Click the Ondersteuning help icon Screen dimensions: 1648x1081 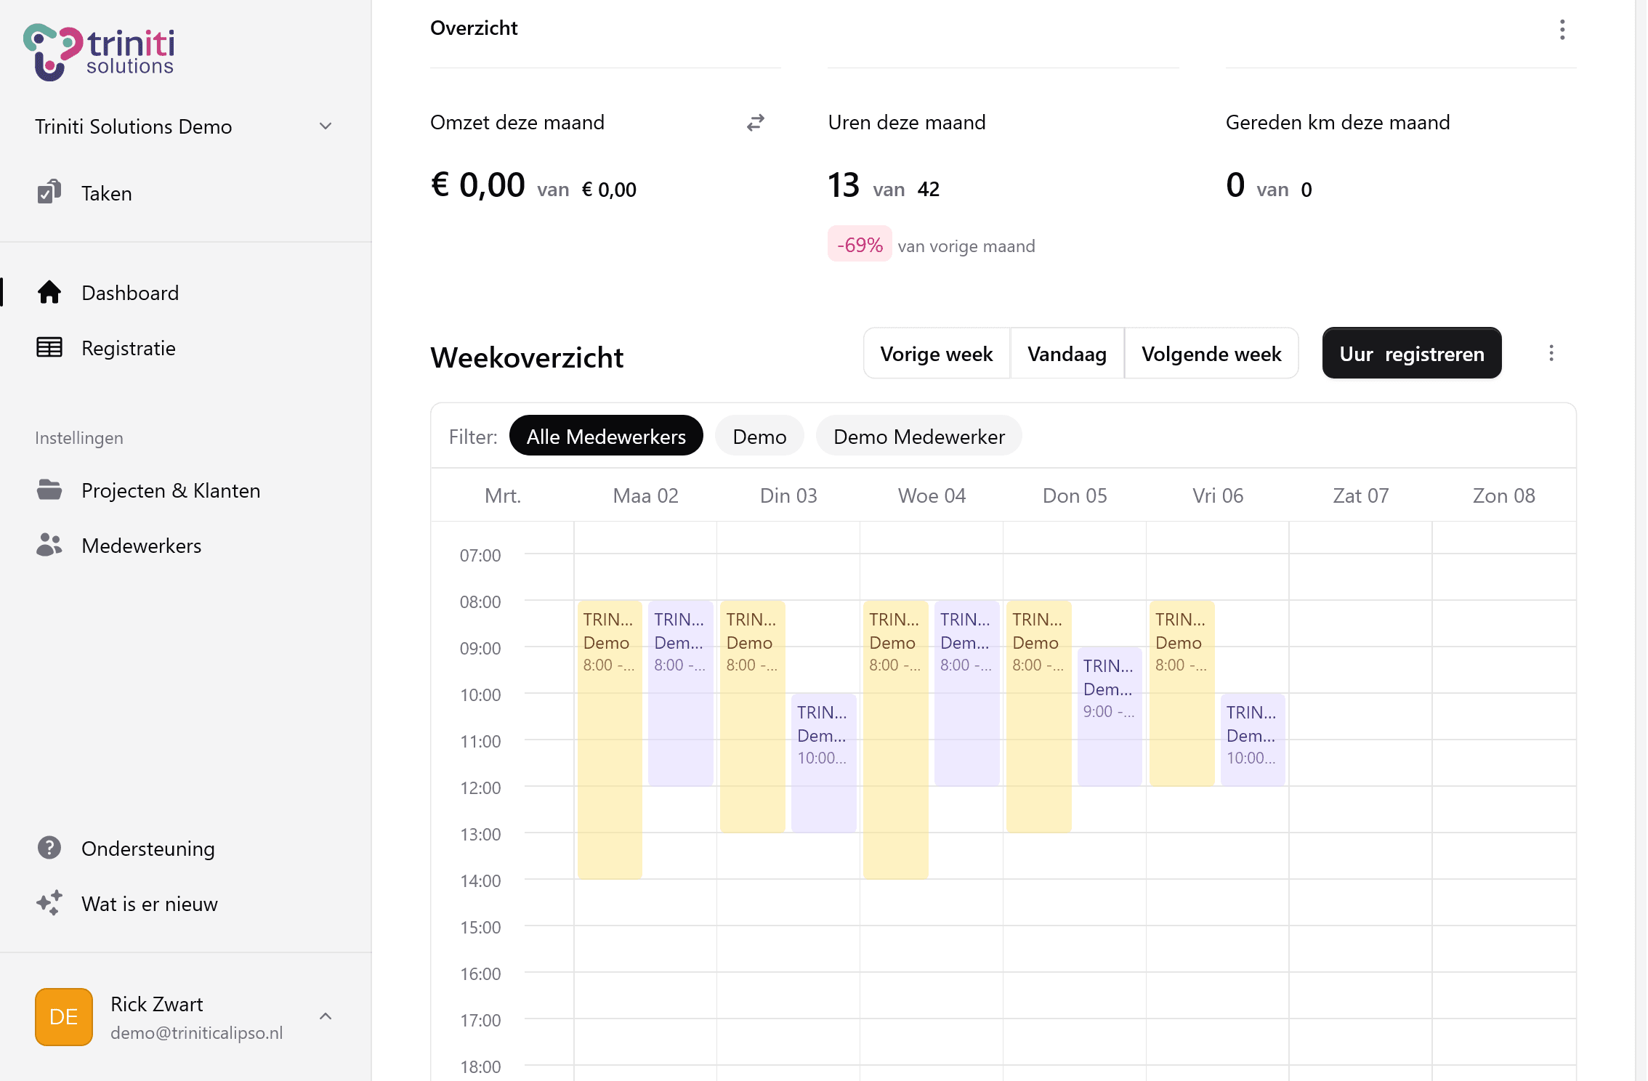(x=48, y=848)
